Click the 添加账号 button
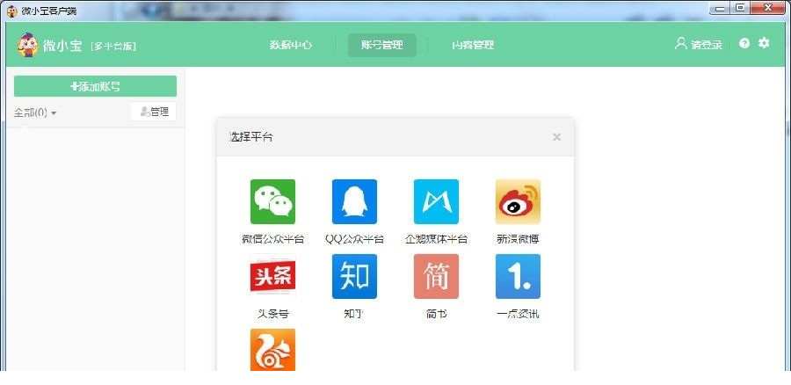This screenshot has height=385, width=791. pyautogui.click(x=95, y=86)
